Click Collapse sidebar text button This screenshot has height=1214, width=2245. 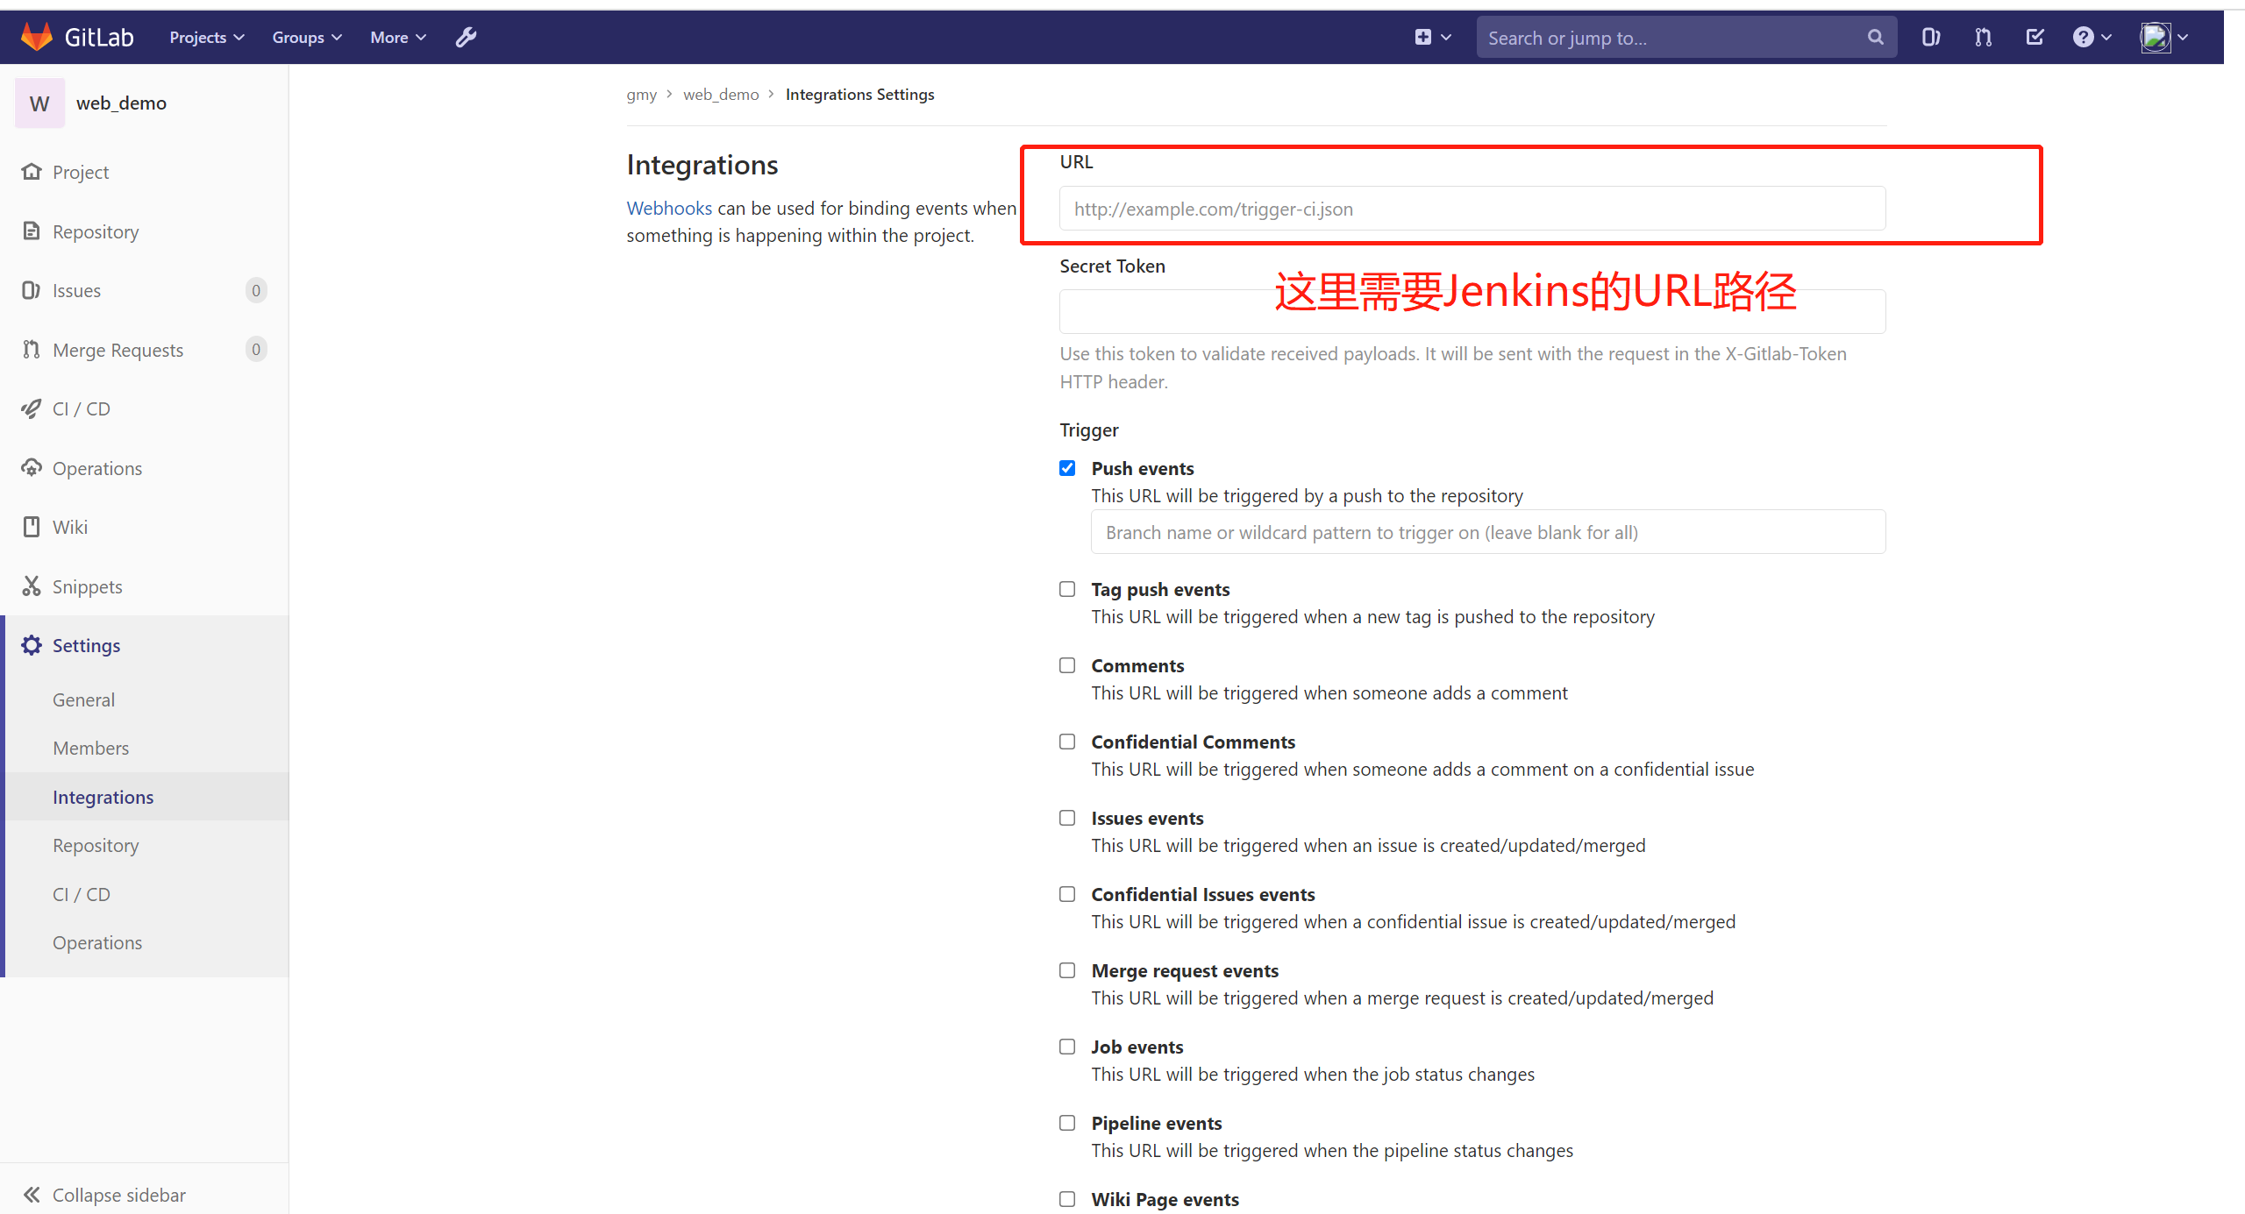(119, 1195)
